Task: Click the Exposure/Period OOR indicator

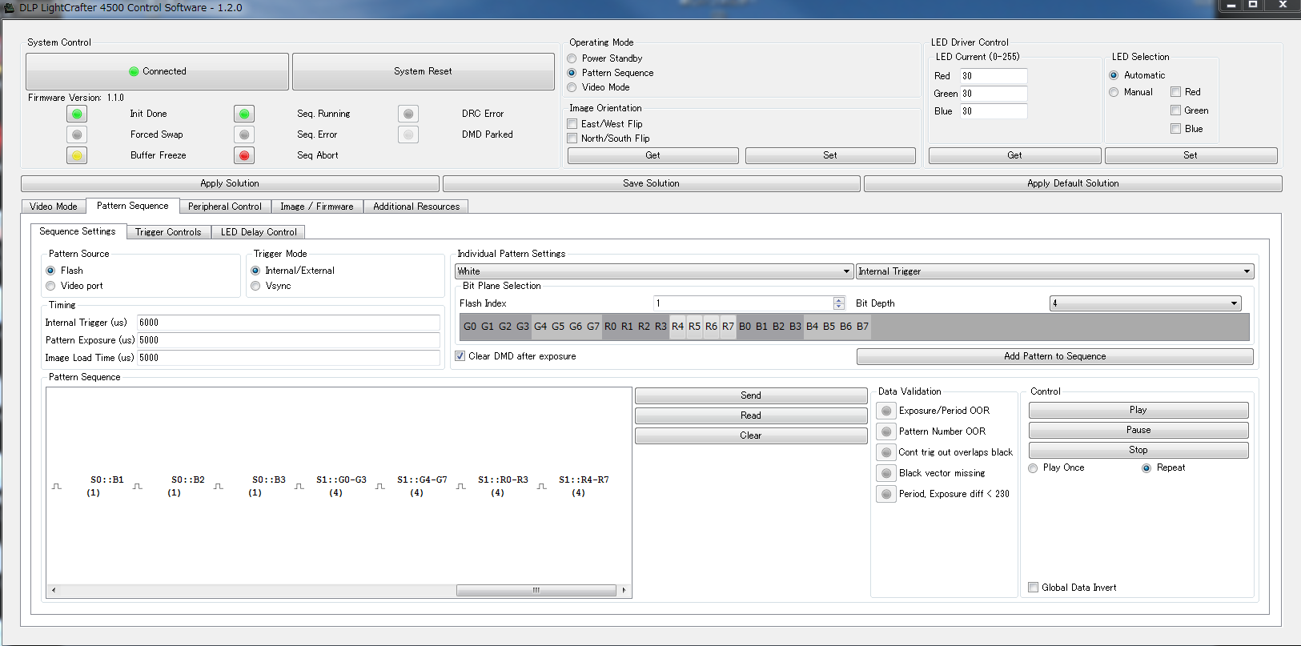Action: pos(886,411)
